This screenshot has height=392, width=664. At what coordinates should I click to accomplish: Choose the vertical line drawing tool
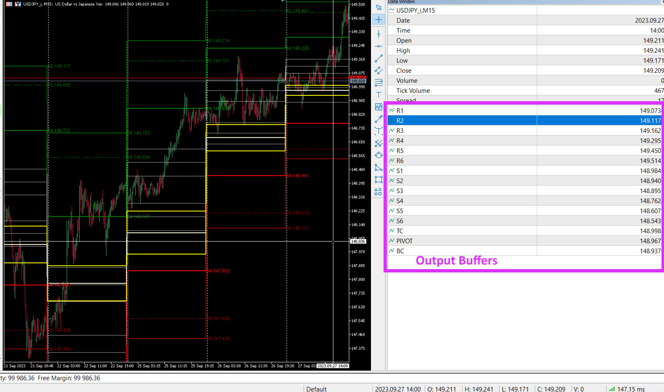point(379,34)
